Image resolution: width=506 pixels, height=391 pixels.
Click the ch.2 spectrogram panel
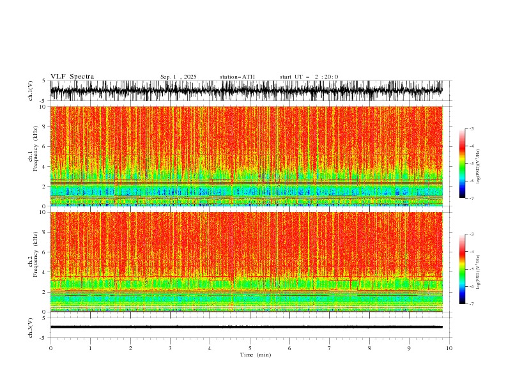(x=247, y=262)
